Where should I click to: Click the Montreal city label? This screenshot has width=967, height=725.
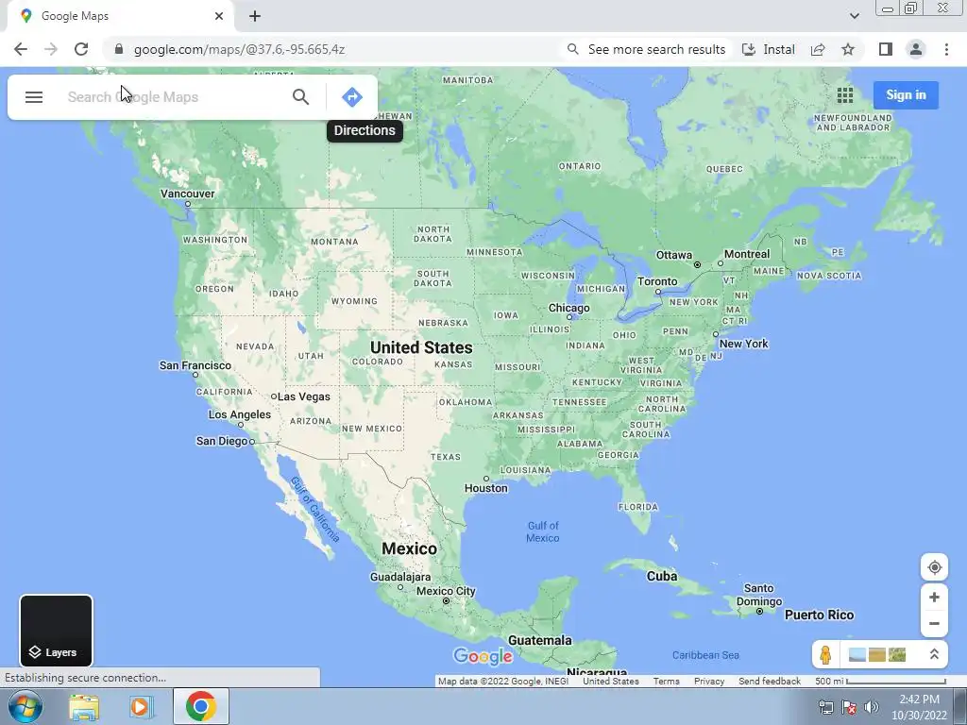click(747, 254)
